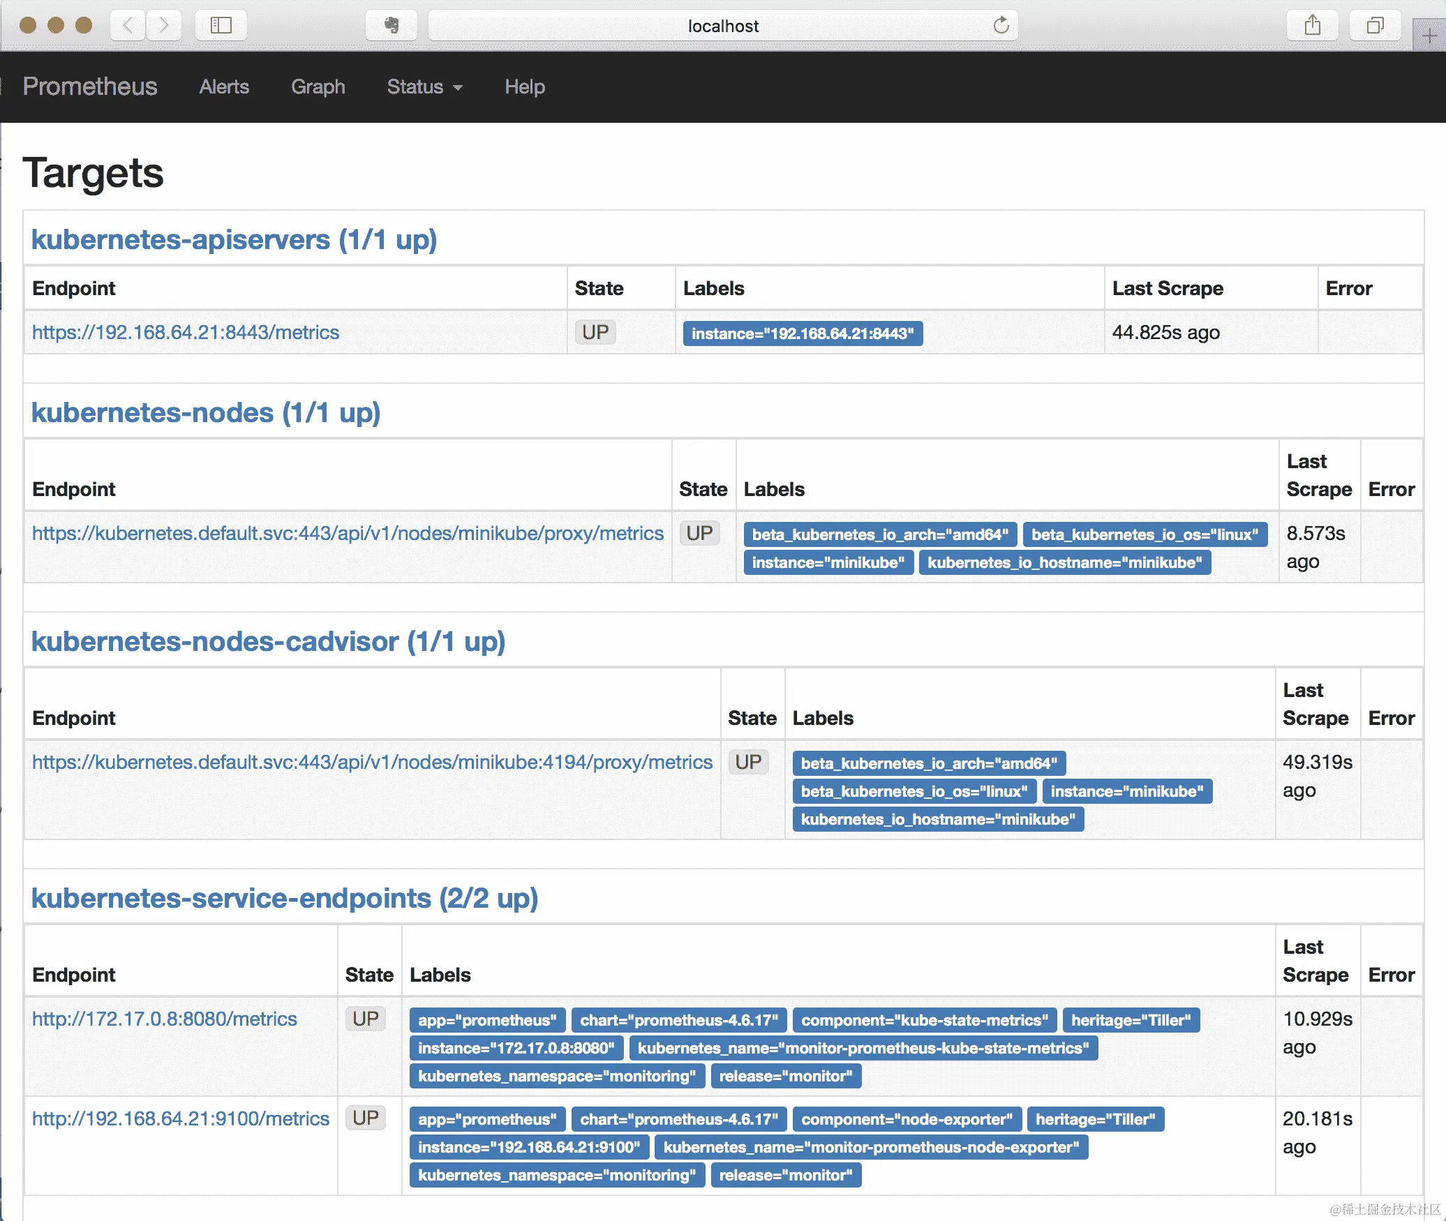The width and height of the screenshot is (1446, 1221).
Task: Click the Evernote elephant extension icon
Action: point(392,26)
